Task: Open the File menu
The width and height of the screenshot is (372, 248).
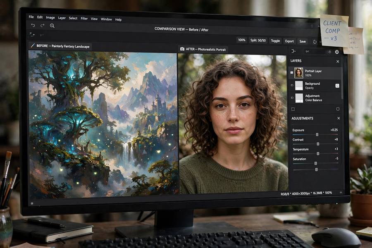Action: click(x=31, y=17)
